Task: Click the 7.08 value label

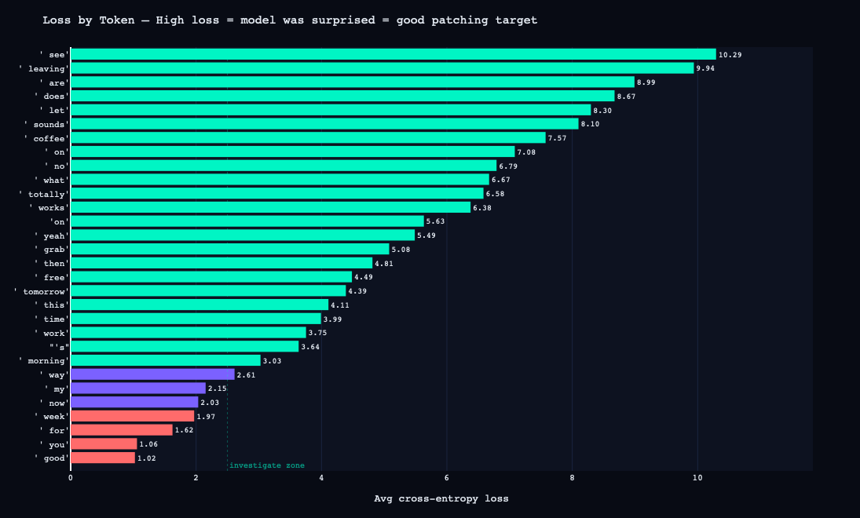Action: (x=526, y=151)
